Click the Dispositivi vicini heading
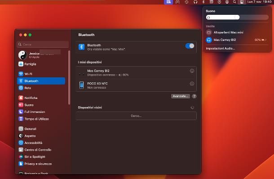Screen dimensions: 274x179 [x=90, y=107]
